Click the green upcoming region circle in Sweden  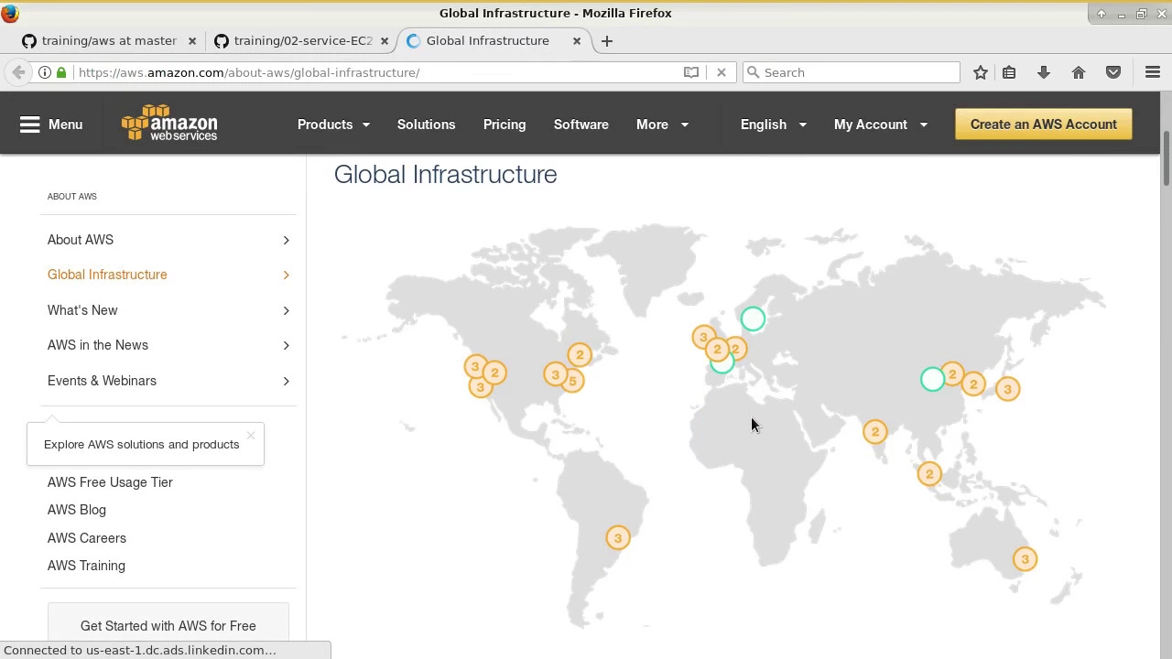click(753, 319)
